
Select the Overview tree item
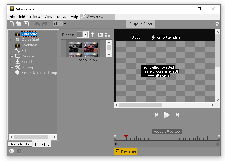pyautogui.click(x=29, y=45)
